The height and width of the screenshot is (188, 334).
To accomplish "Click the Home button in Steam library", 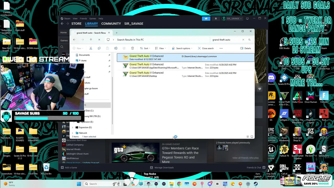I will (x=63, y=33).
